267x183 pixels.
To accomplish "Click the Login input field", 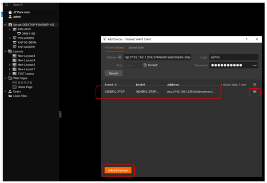I will [233, 57].
